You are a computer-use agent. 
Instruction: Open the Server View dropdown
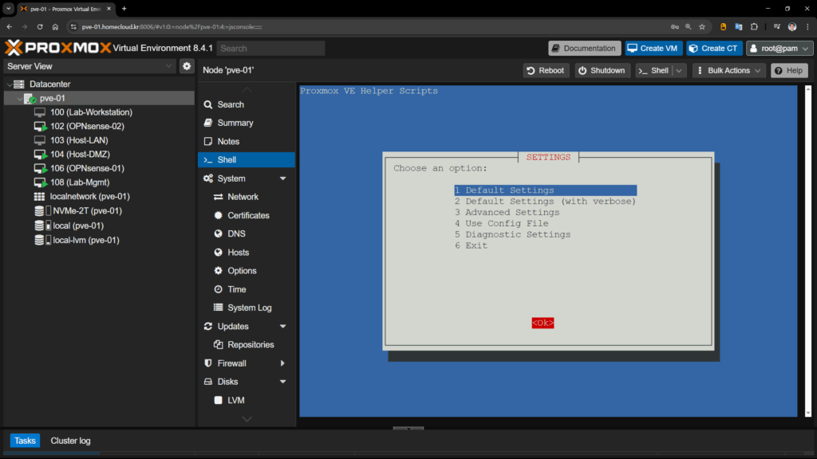(89, 66)
